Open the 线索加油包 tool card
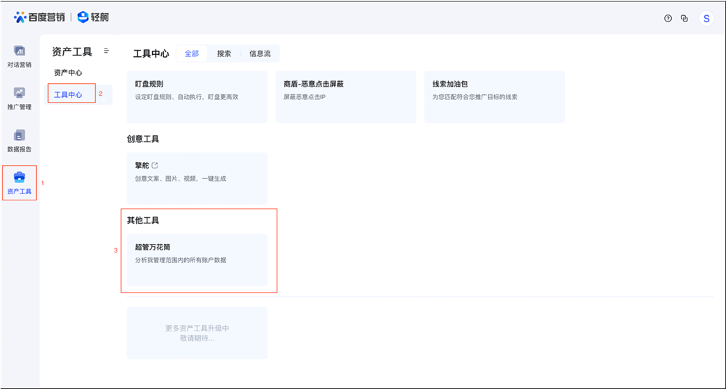The width and height of the screenshot is (726, 389). click(x=494, y=96)
